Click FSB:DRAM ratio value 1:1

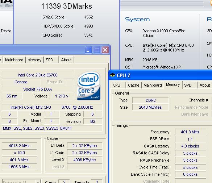pos(190,139)
